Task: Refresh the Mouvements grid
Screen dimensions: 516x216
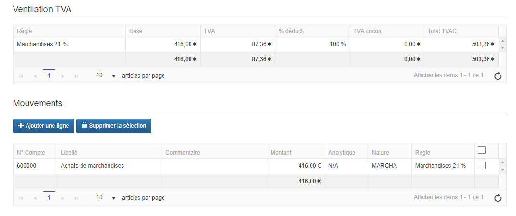Action: point(498,198)
